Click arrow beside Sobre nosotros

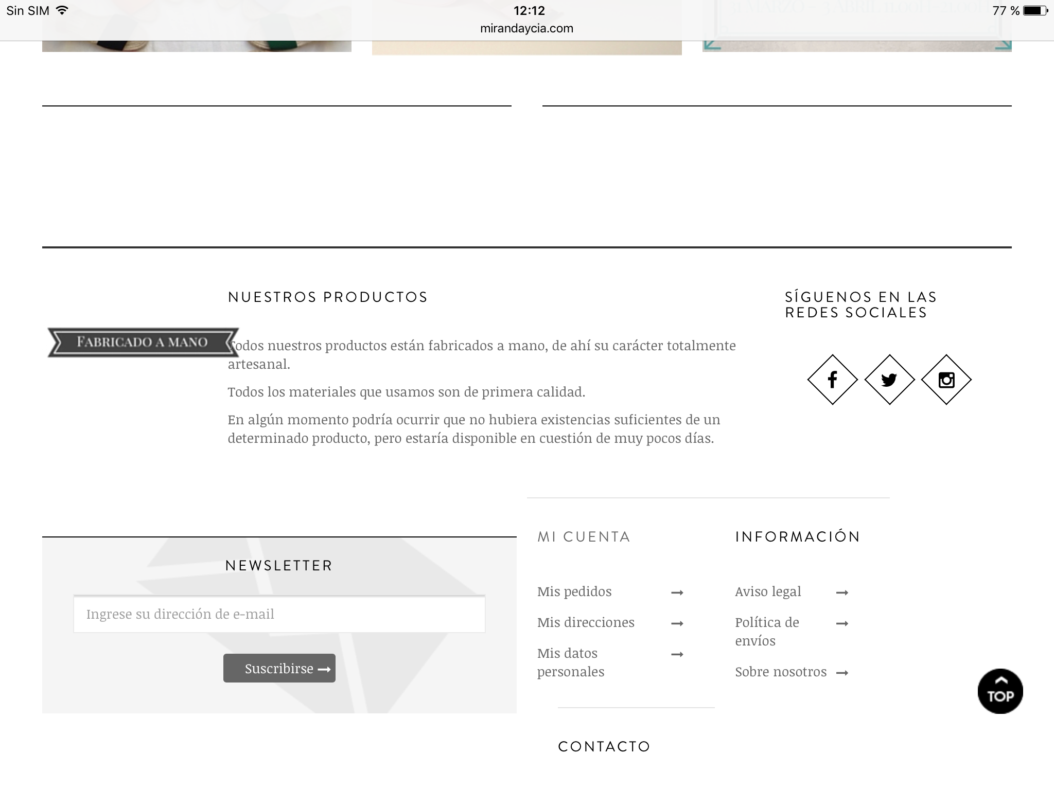[842, 673]
